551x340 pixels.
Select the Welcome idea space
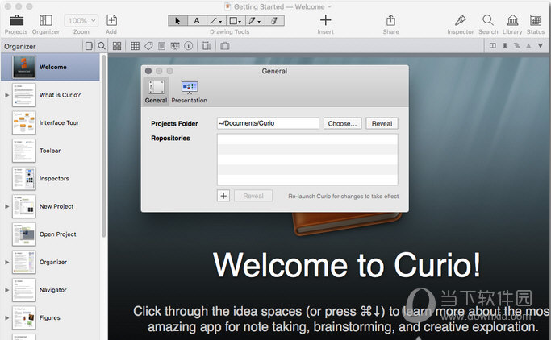pos(50,67)
